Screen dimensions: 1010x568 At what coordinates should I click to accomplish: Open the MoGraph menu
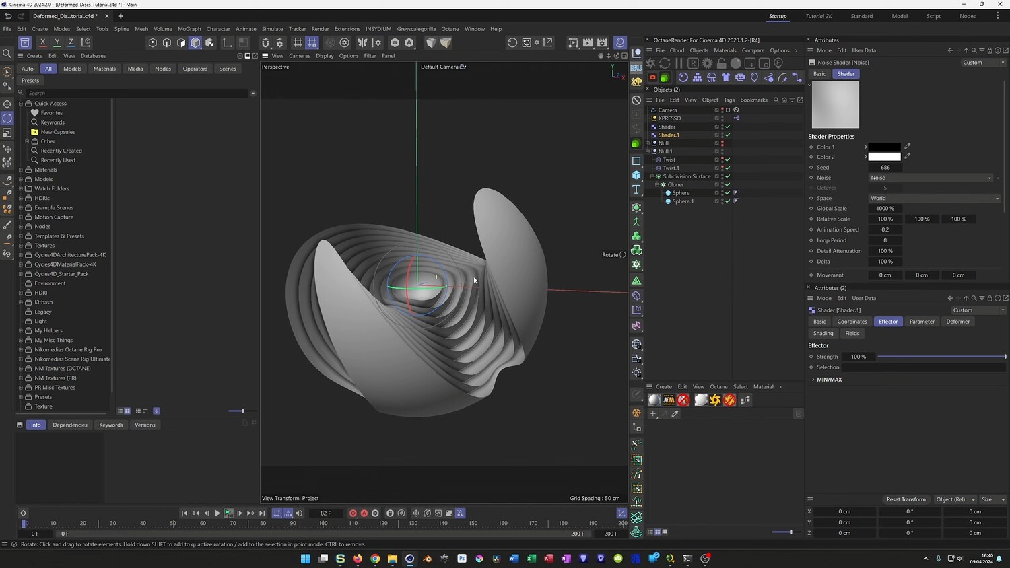189,29
